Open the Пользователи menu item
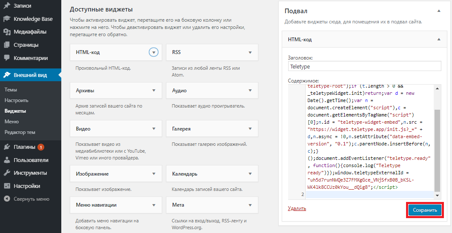This screenshot has height=233, width=452. (31, 160)
